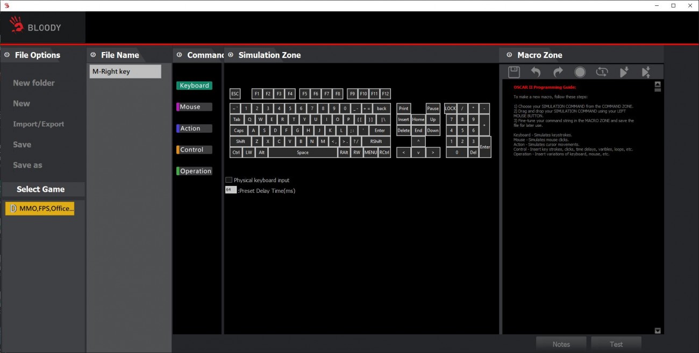Image resolution: width=699 pixels, height=353 pixels.
Task: Click the Preset Delay Time field
Action: pyautogui.click(x=231, y=190)
